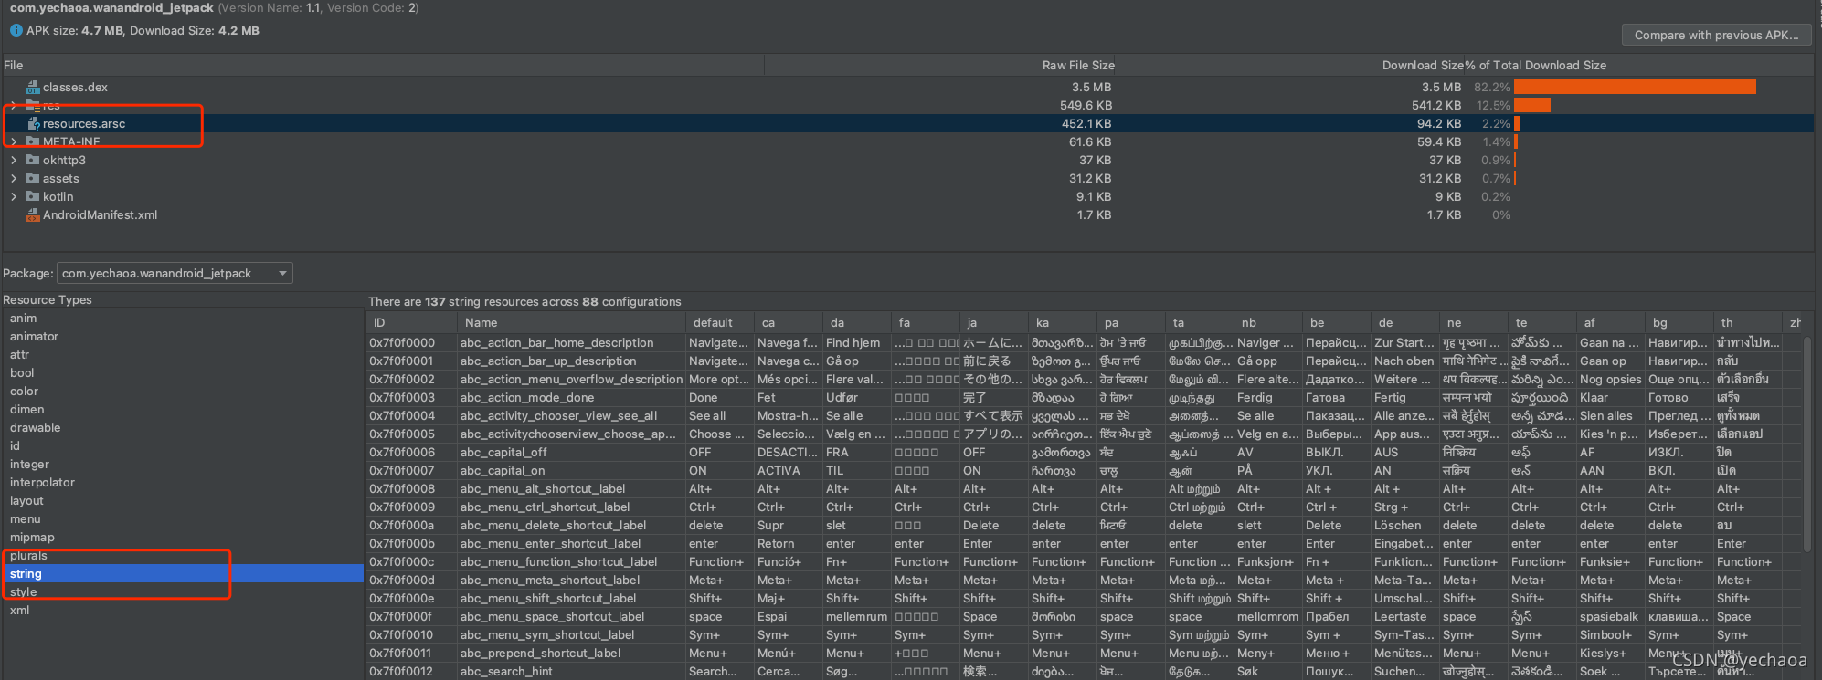Select row abc_capital_on
Screen dimensions: 1822x680
(1085, 471)
